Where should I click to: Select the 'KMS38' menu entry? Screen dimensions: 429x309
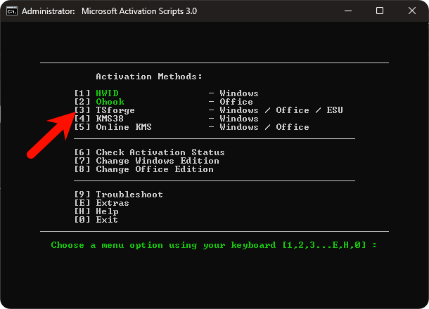coord(110,119)
